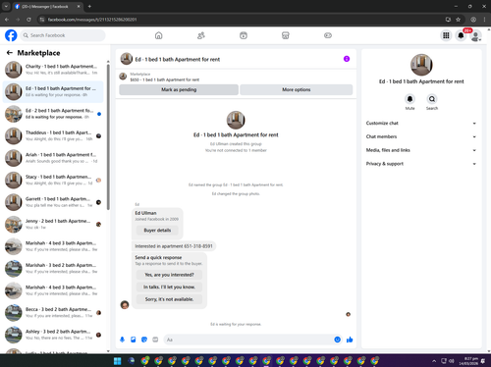The width and height of the screenshot is (491, 367).
Task: Open the notifications bell
Action: pyautogui.click(x=461, y=35)
